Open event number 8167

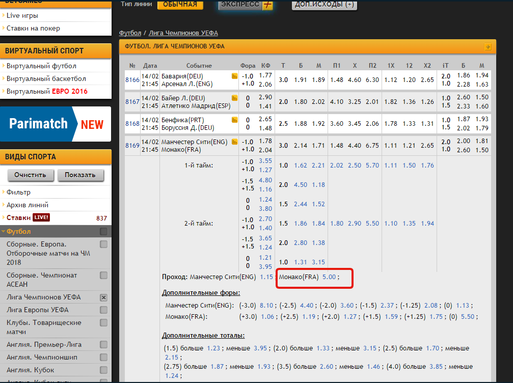click(132, 102)
